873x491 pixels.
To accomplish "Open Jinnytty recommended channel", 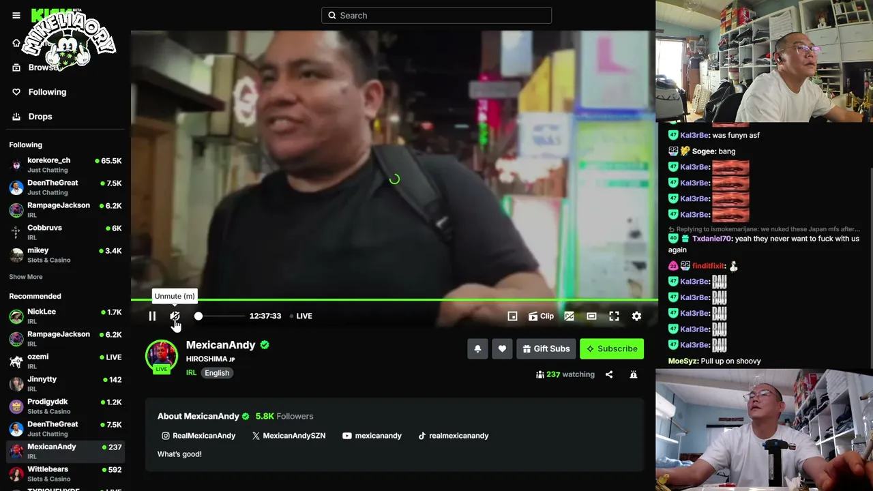I will (x=65, y=383).
